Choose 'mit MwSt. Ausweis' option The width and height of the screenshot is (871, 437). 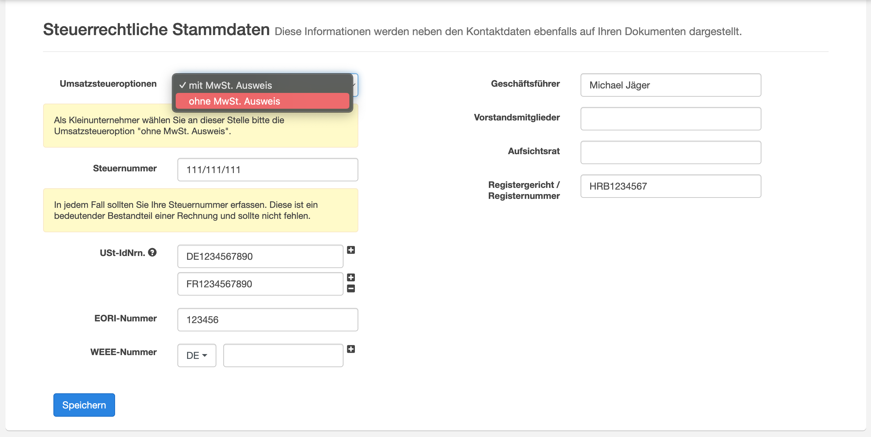[262, 85]
